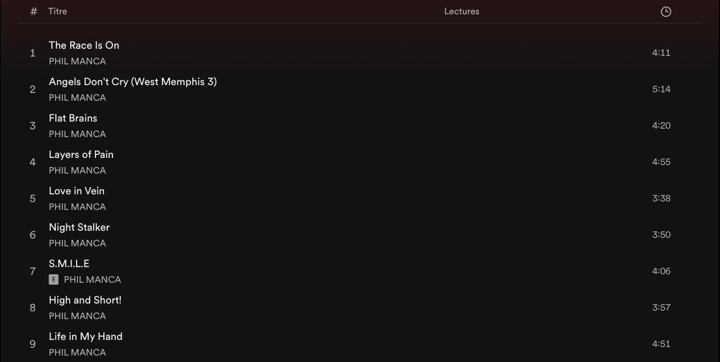Click PHIL MANCA artist link under S.M.I.L.E
Screen dimensions: 720x362
coord(92,279)
